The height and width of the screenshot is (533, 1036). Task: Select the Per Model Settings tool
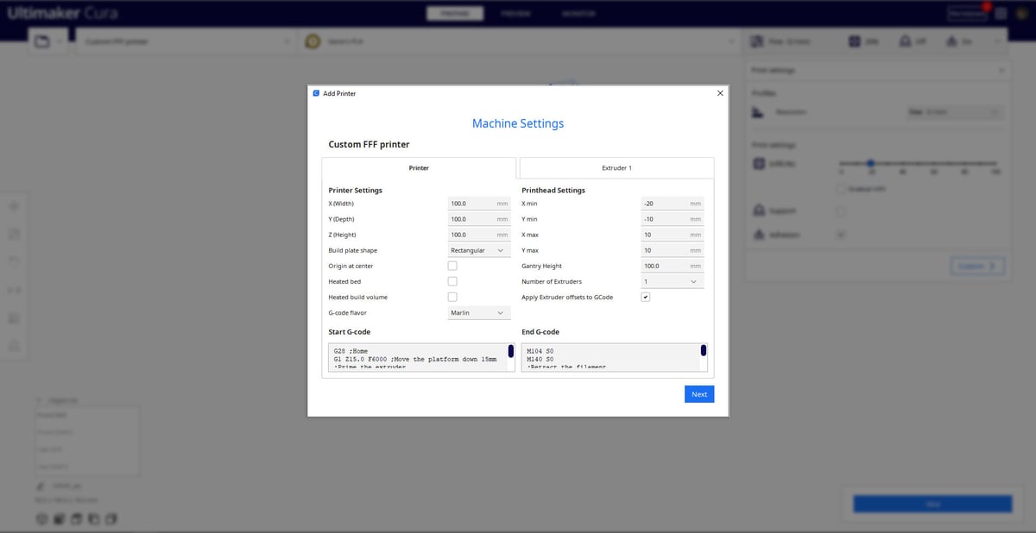[14, 317]
